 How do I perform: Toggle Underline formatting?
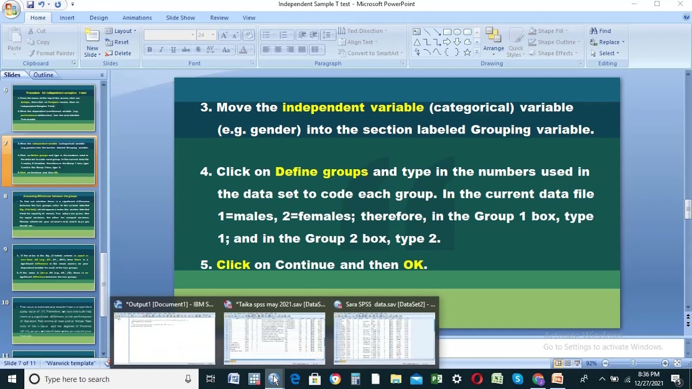[173, 50]
